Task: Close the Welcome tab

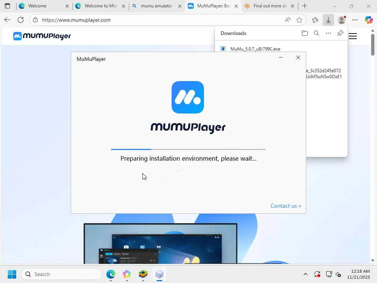Action: point(67,6)
